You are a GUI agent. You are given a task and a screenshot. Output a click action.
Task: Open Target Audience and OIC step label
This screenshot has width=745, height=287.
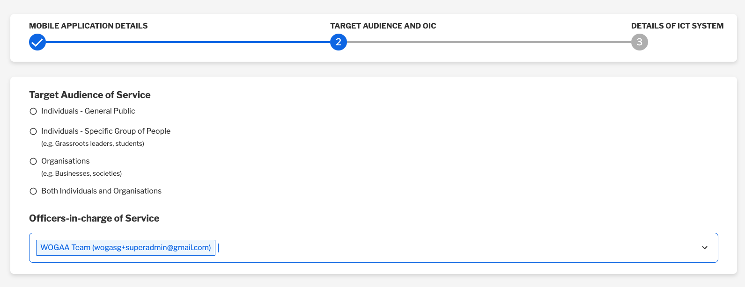(x=383, y=26)
